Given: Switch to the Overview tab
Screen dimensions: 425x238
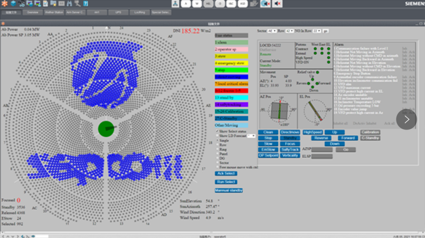Looking at the screenshot, I should tap(33, 12).
